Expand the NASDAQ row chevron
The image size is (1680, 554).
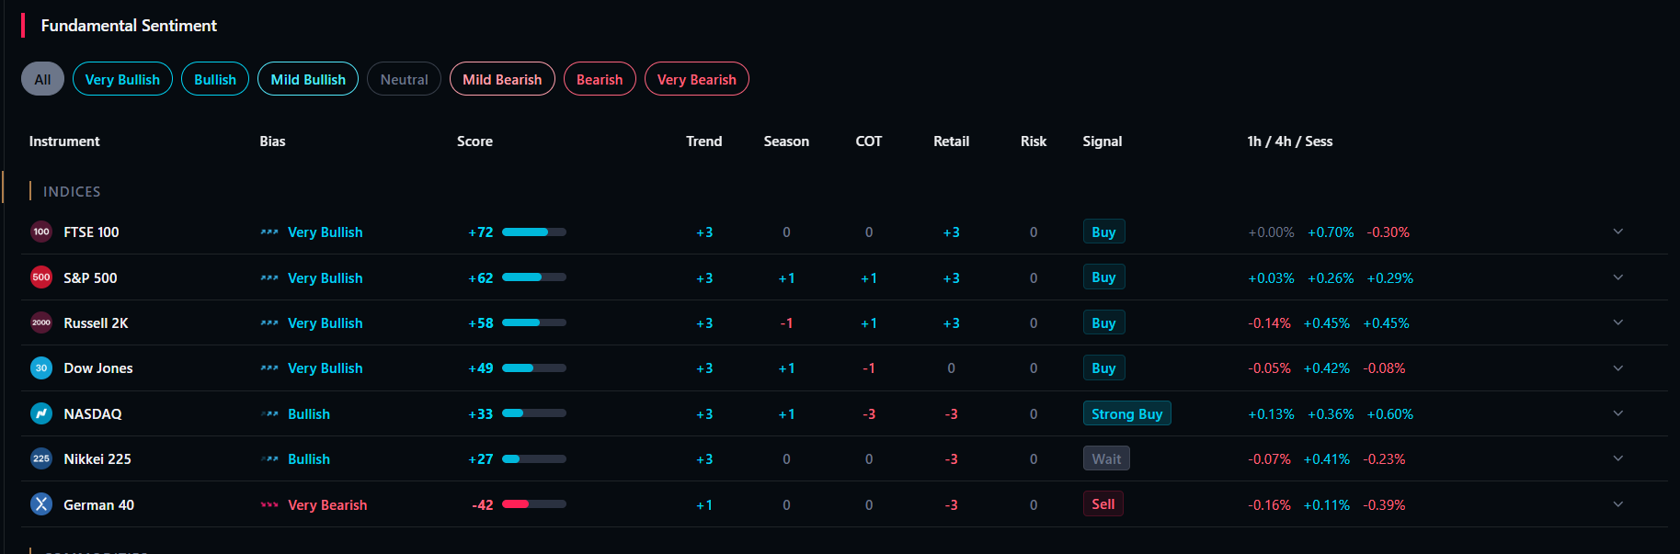1617,413
